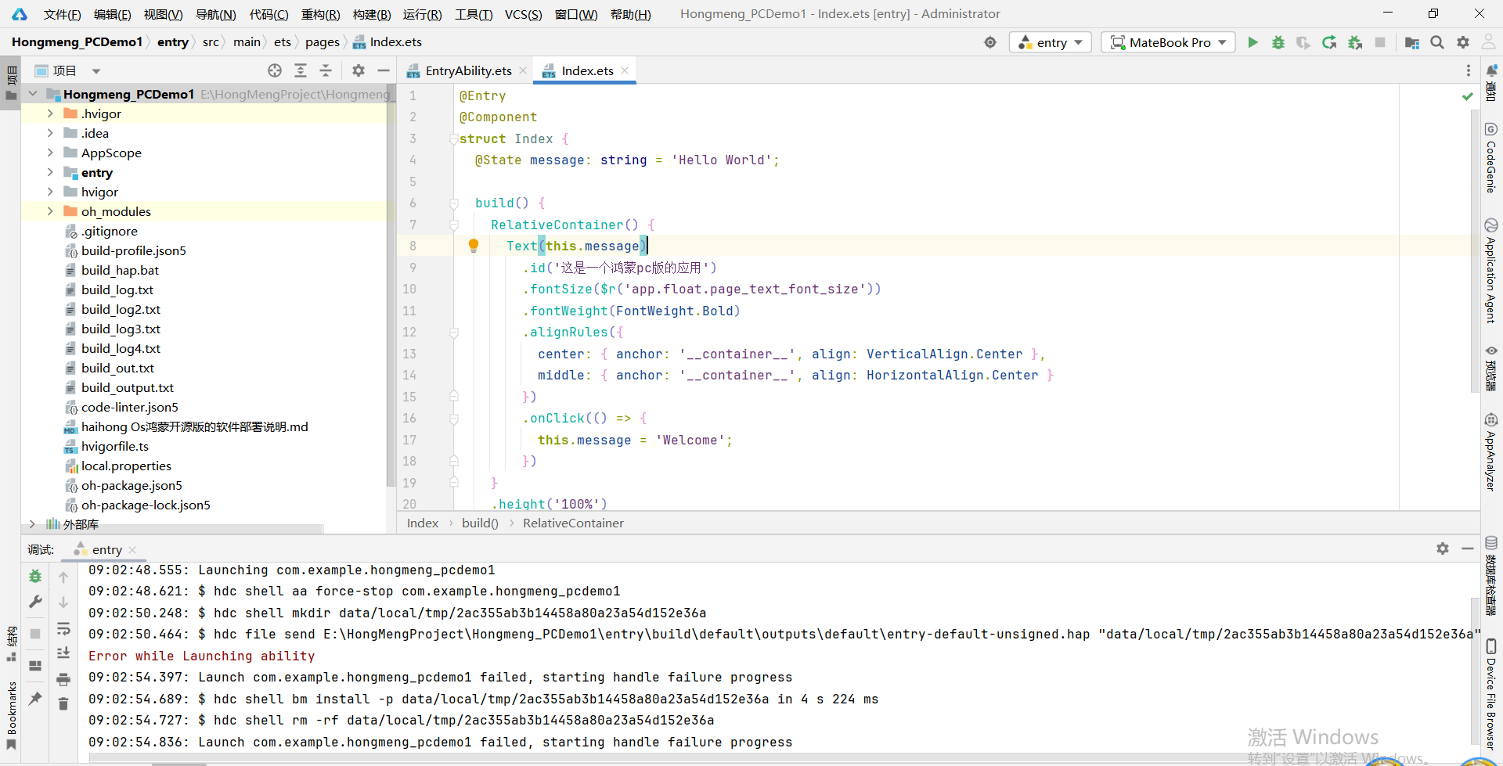The width and height of the screenshot is (1503, 766).
Task: Run the entry configuration with green play button
Action: coord(1252,42)
